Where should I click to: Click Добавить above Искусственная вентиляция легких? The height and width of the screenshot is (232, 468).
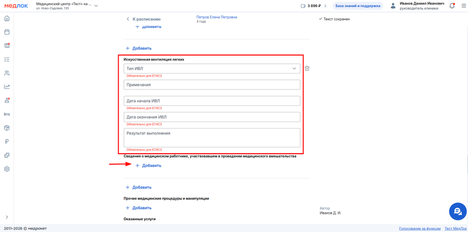[x=139, y=48]
